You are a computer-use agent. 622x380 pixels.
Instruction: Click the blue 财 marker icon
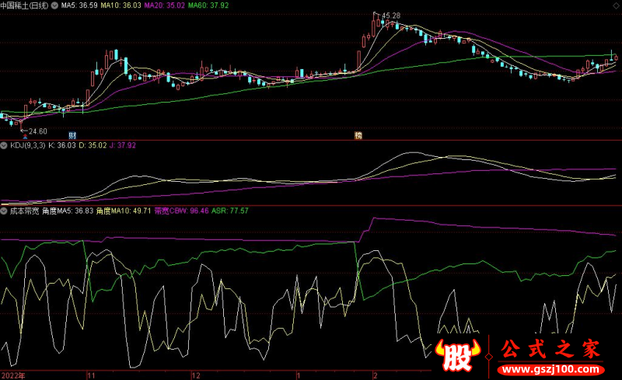72,135
